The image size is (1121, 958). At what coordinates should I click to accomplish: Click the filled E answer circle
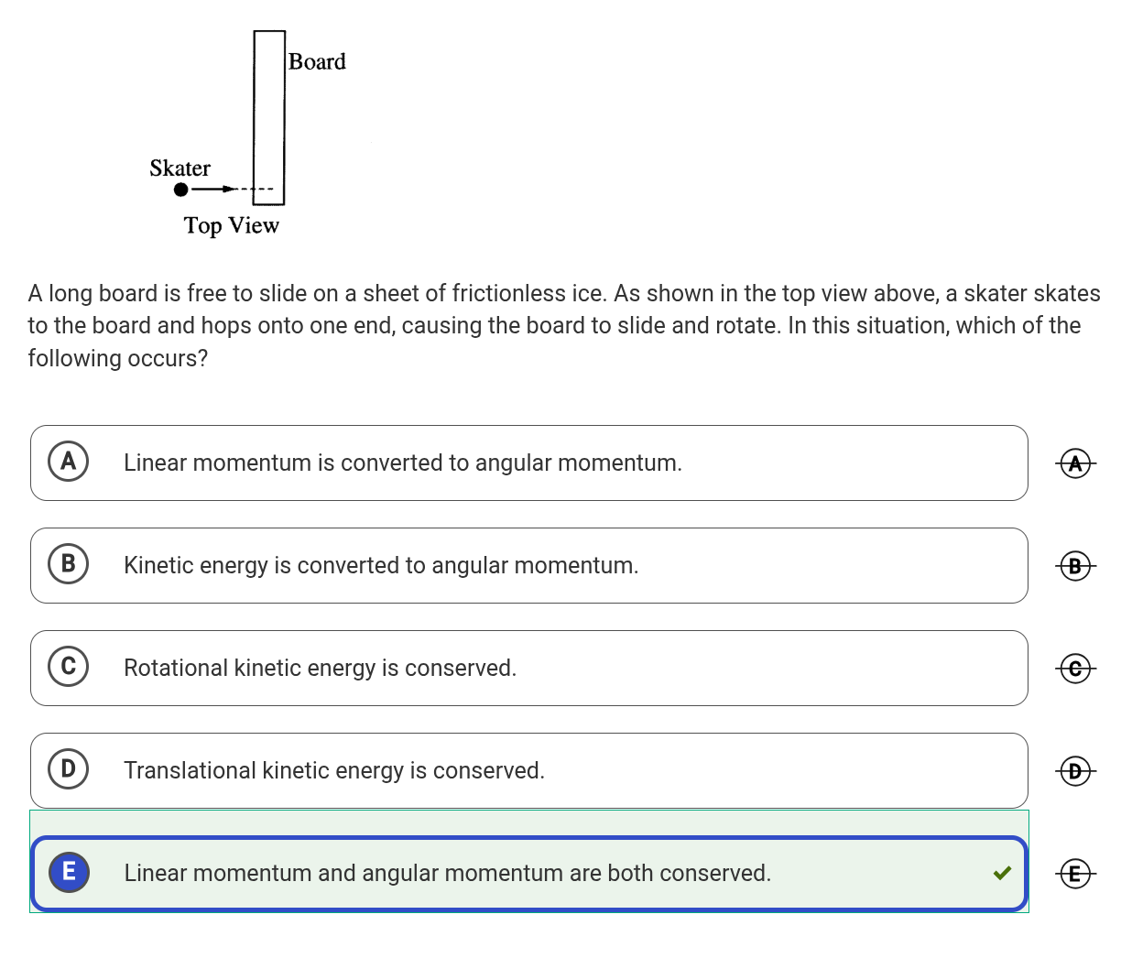[x=69, y=871]
